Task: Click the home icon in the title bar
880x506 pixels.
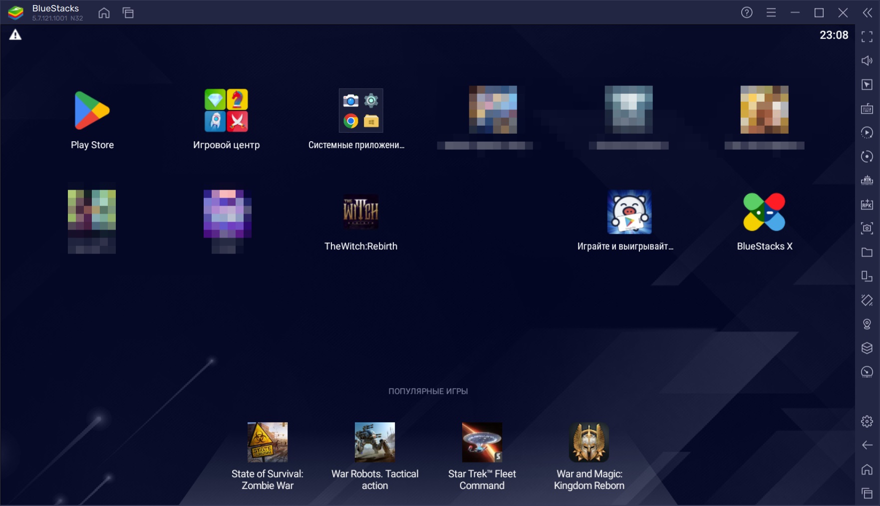Action: tap(104, 12)
